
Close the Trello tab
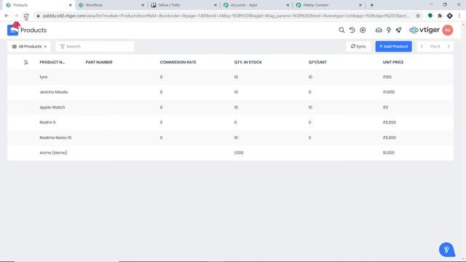(x=216, y=5)
